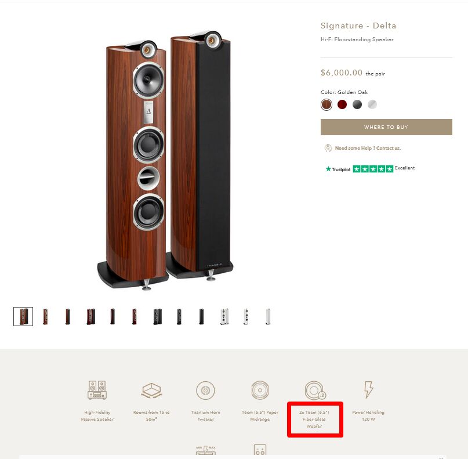Select first thumbnail showing speaker pair
Screen dimensions: 468x459
[x=23, y=317]
